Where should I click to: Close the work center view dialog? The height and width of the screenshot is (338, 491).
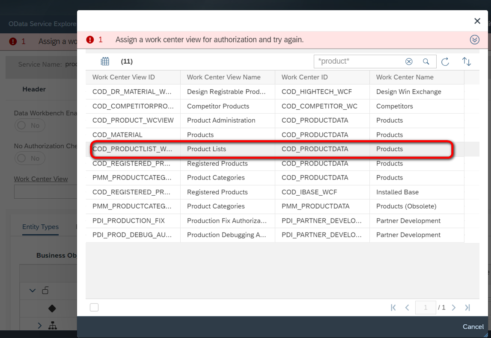point(477,21)
